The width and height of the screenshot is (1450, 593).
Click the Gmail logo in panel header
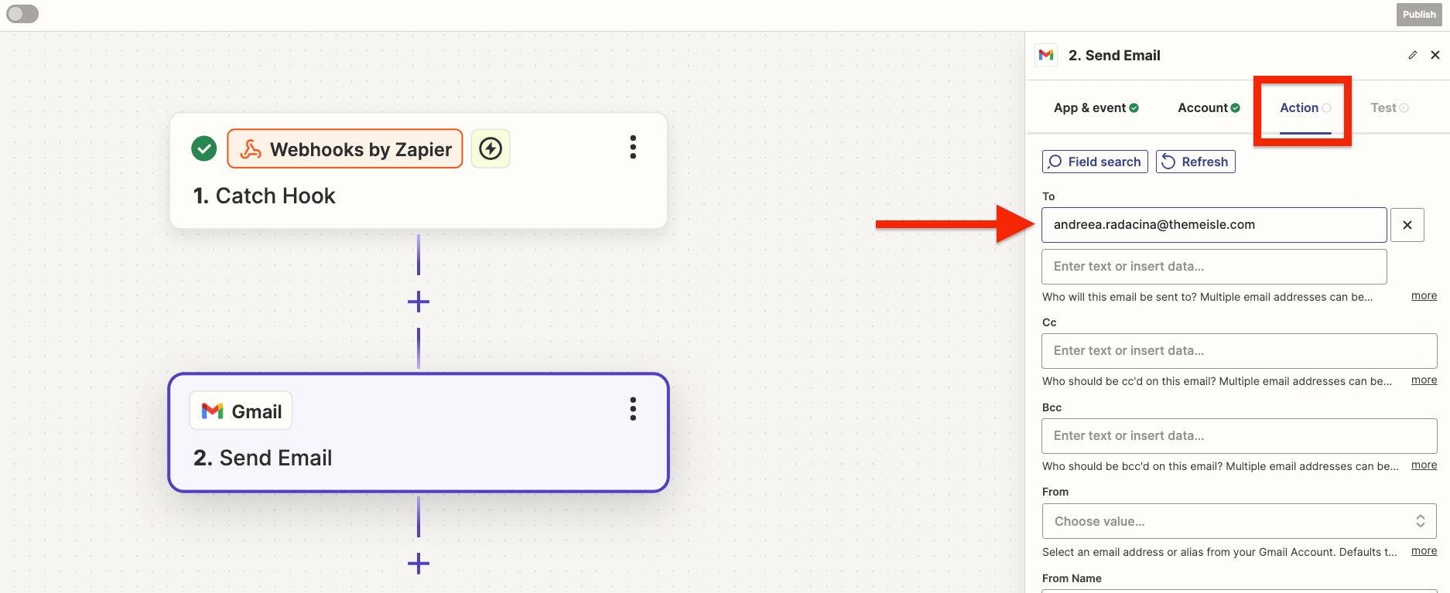(x=1046, y=55)
